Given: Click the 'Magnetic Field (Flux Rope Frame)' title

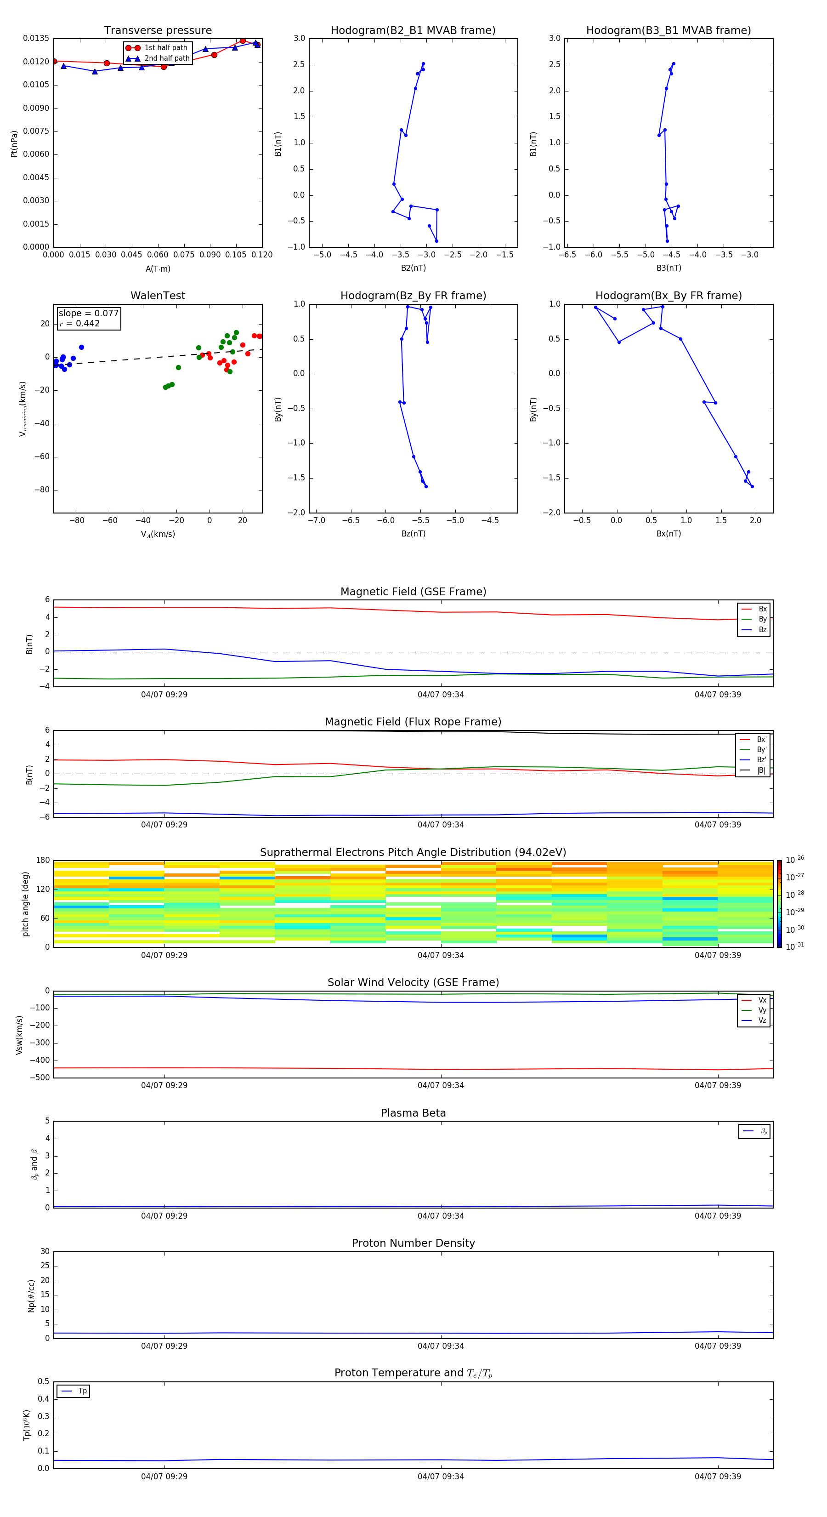Looking at the screenshot, I should coord(413,722).
